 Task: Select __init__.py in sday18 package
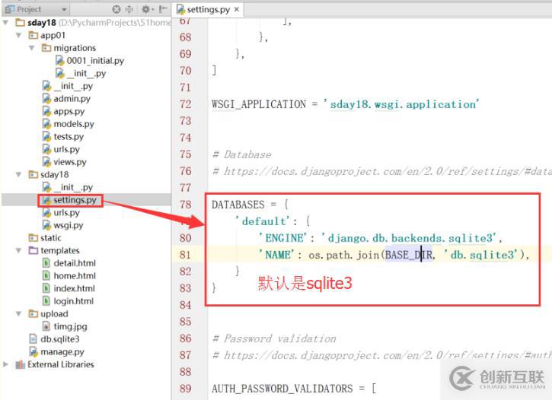[68, 187]
